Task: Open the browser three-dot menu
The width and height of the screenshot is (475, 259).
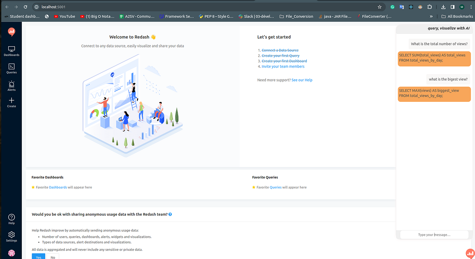Action: (471, 7)
